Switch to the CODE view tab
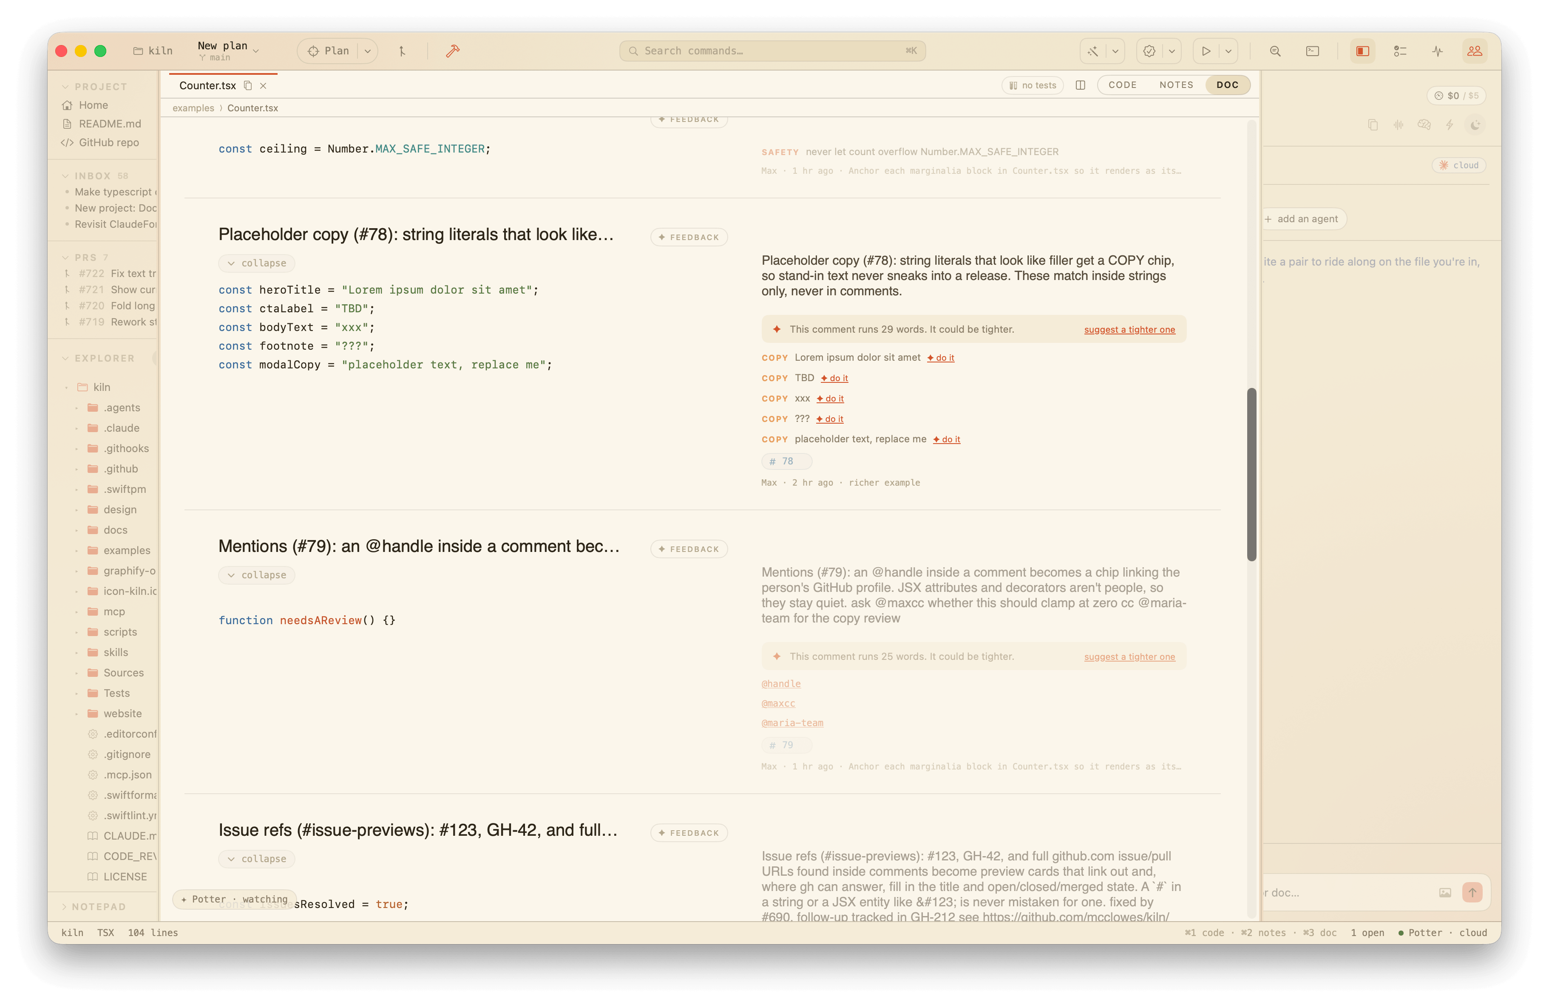The width and height of the screenshot is (1549, 1007). (x=1123, y=85)
